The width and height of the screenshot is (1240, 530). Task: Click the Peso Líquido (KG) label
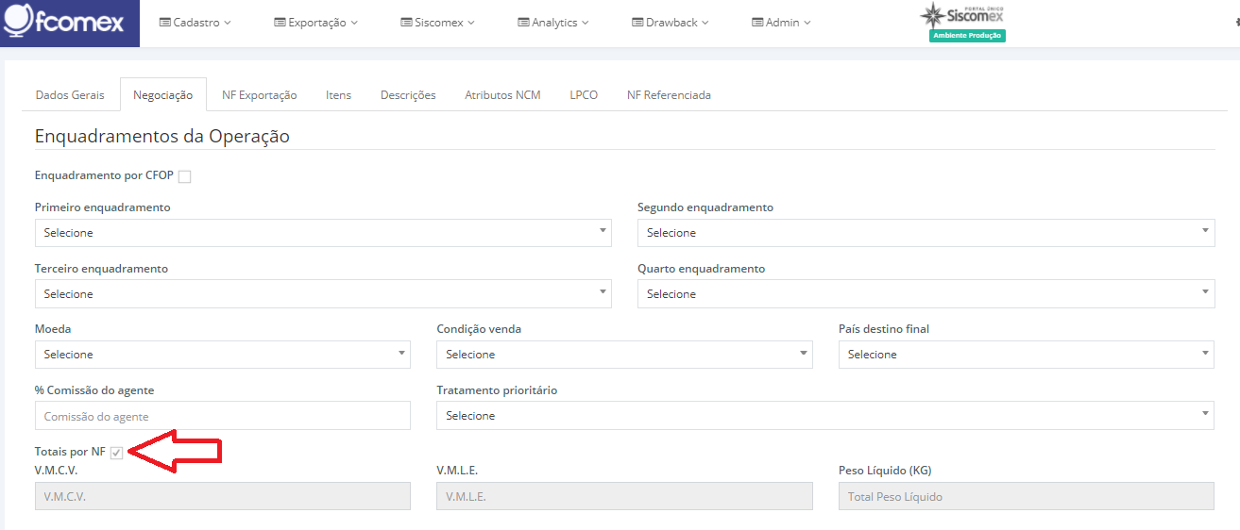[885, 471]
